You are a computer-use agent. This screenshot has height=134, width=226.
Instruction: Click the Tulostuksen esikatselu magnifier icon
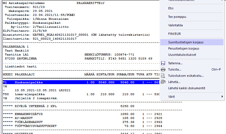(163, 76)
